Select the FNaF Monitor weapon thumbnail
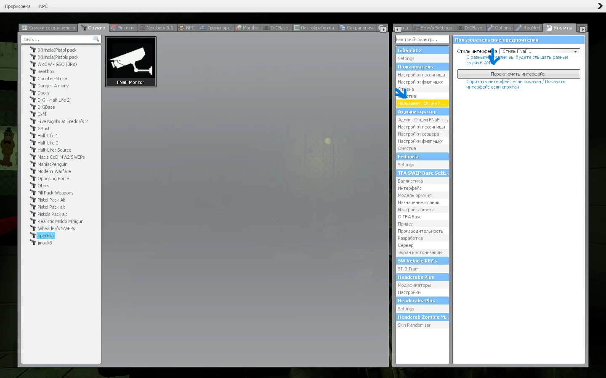 point(131,62)
